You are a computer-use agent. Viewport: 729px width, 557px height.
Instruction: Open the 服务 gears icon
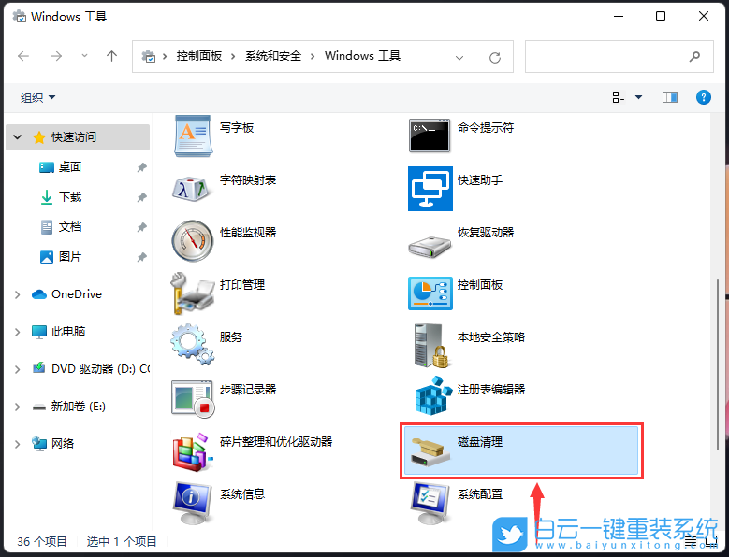tap(192, 345)
